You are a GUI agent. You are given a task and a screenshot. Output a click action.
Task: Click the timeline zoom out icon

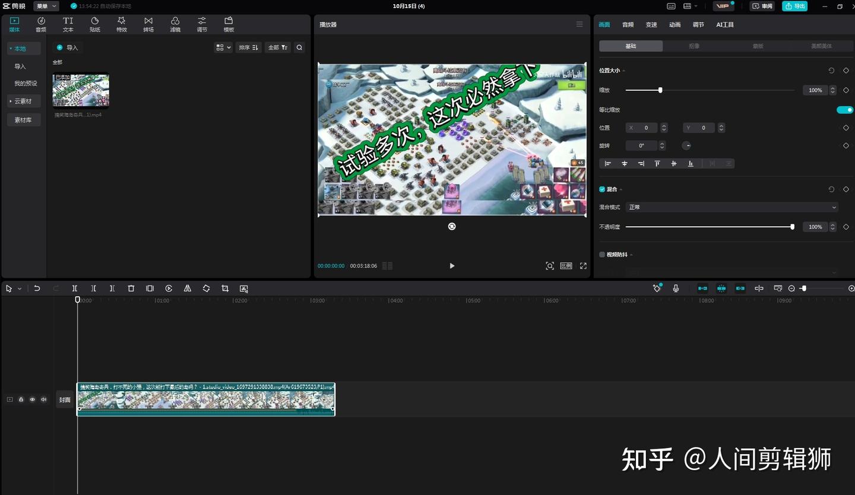[x=791, y=288]
